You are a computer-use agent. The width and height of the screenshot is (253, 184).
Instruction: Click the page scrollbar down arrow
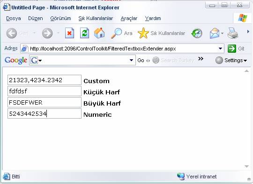point(246,166)
